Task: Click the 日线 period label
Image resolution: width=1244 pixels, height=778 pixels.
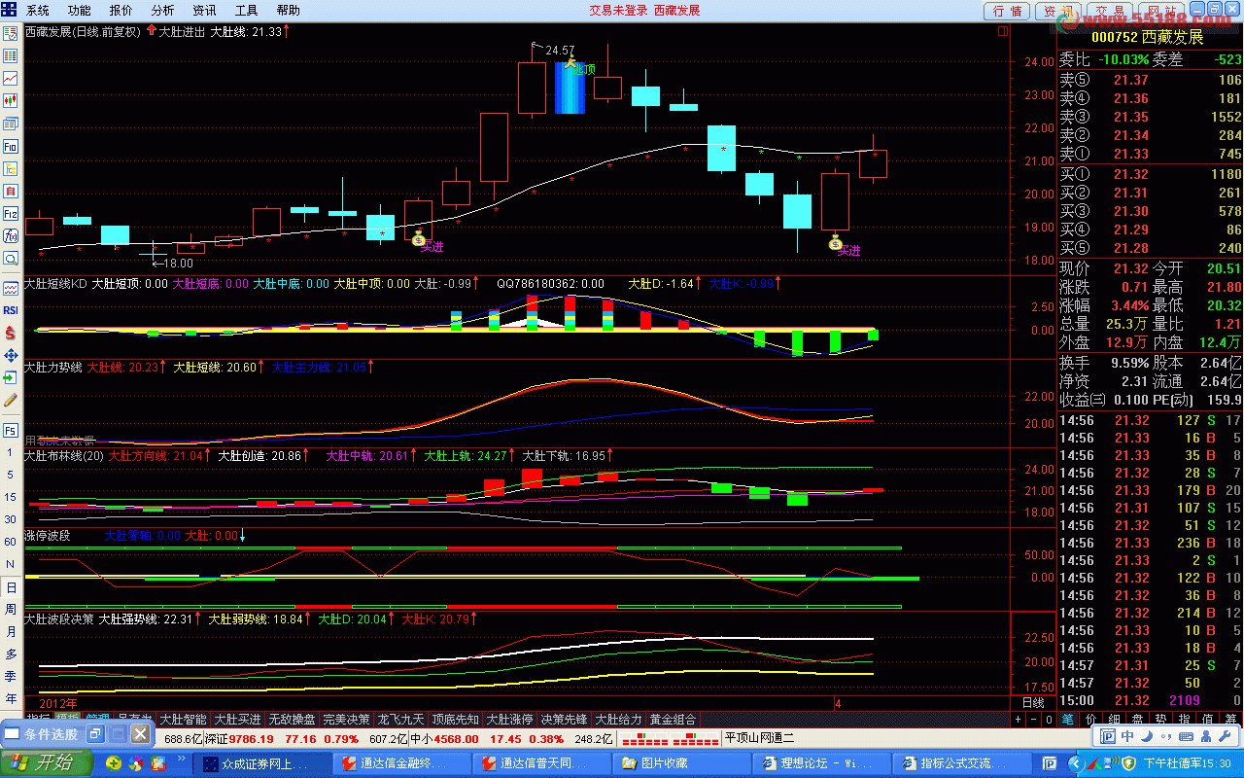Action: (1033, 702)
